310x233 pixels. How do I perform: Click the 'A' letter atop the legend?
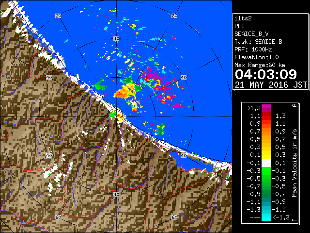pos(294,105)
